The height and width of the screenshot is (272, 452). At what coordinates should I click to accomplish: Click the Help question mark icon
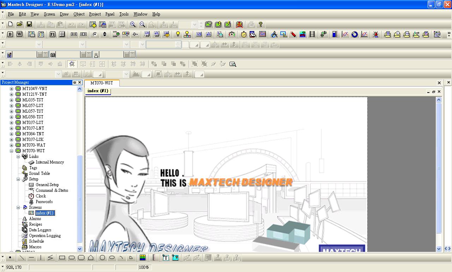(261, 24)
